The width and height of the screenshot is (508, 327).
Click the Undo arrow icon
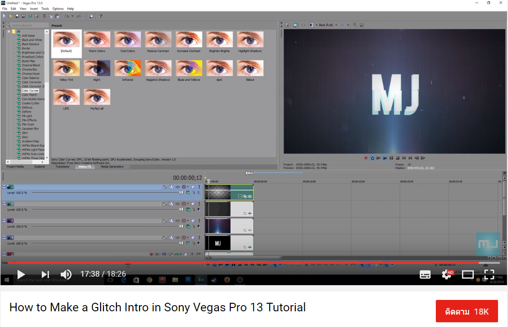point(66,16)
